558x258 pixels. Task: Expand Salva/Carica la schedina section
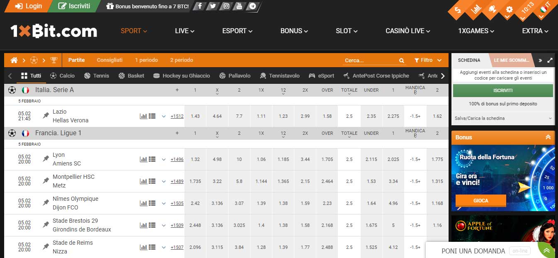click(503, 118)
